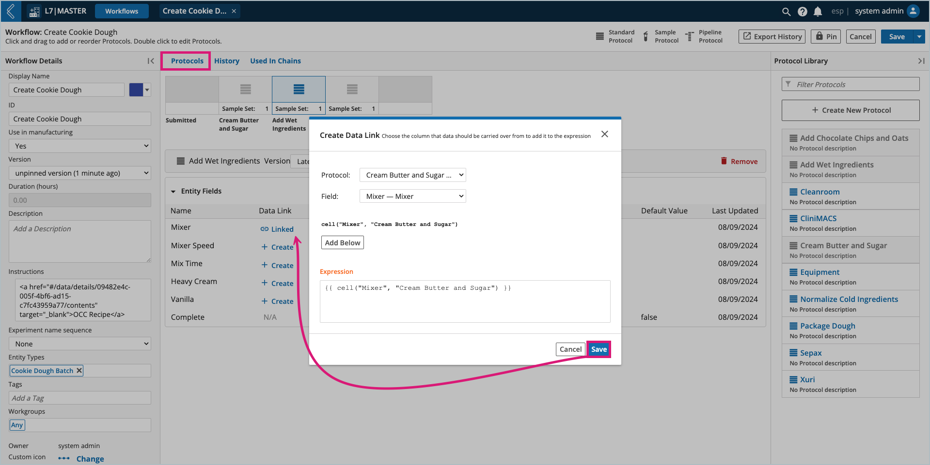Click Save in the Data Link dialog
This screenshot has height=465, width=930.
pyautogui.click(x=599, y=349)
